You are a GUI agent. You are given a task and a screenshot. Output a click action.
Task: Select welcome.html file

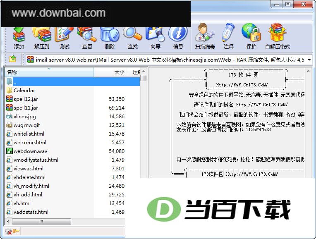(x=30, y=143)
